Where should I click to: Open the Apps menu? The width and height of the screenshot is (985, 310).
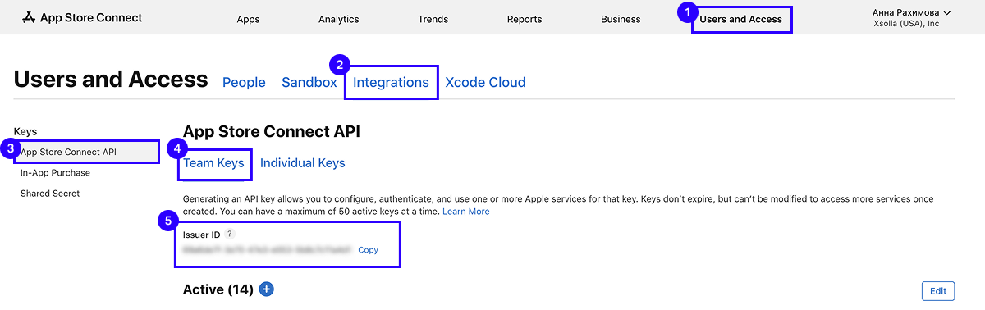pyautogui.click(x=249, y=19)
